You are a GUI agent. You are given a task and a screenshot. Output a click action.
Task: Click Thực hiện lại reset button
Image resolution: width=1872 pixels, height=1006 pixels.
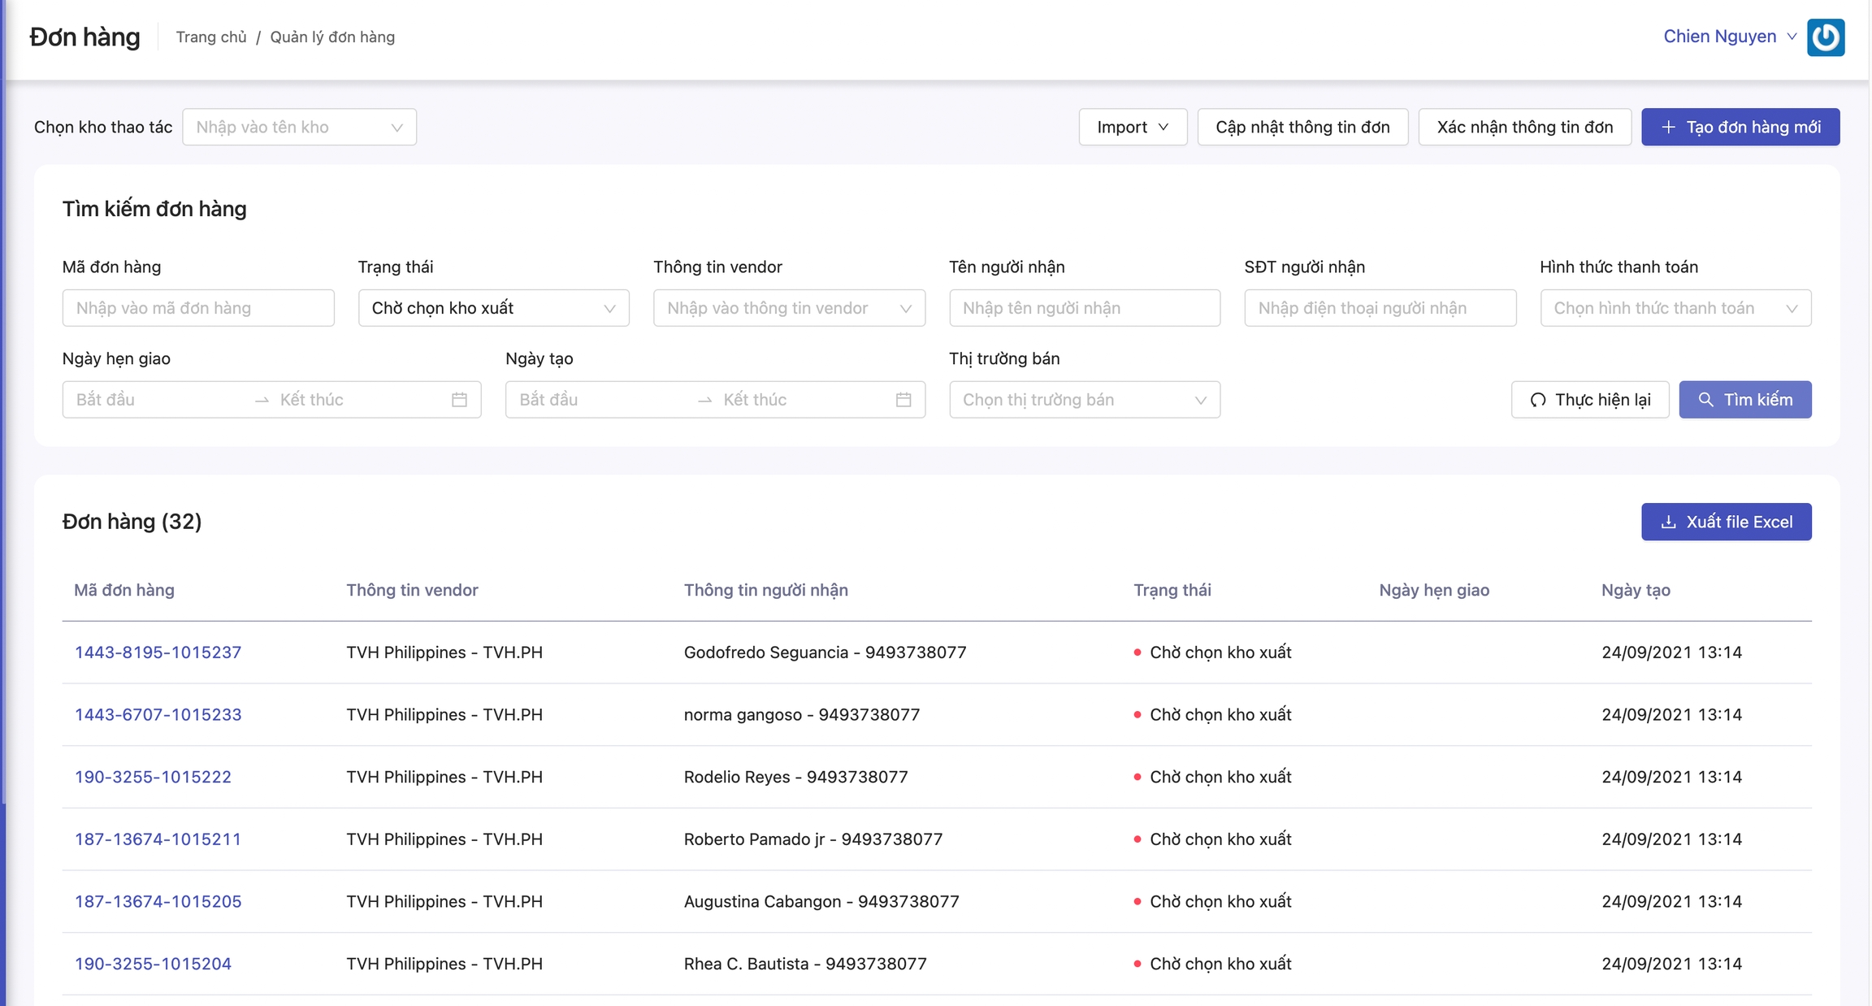click(x=1589, y=400)
